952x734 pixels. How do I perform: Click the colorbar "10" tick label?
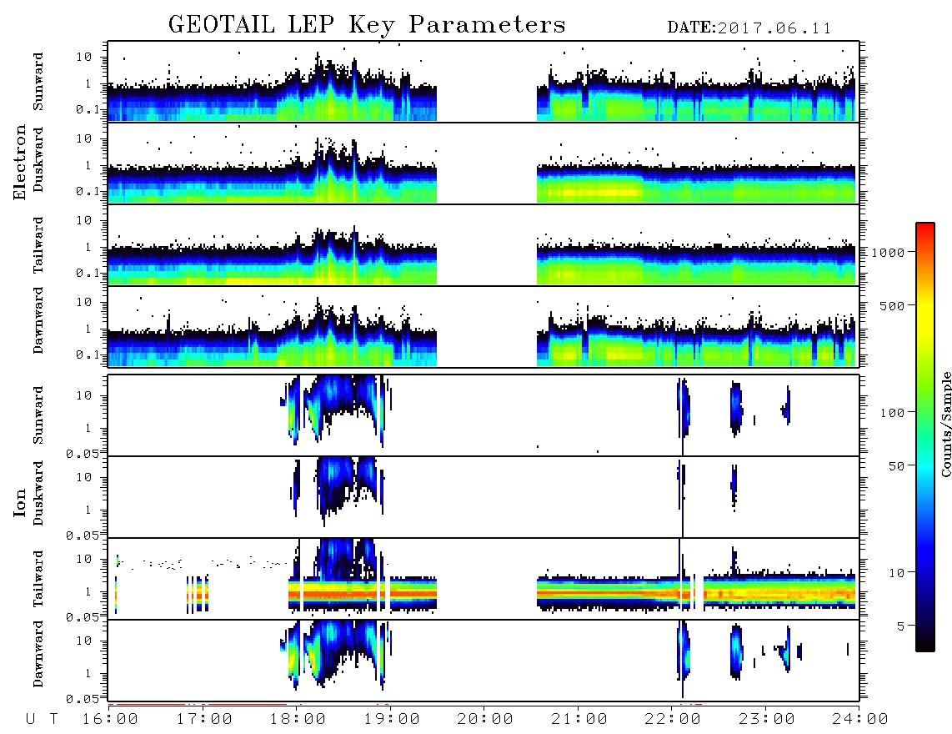896,573
